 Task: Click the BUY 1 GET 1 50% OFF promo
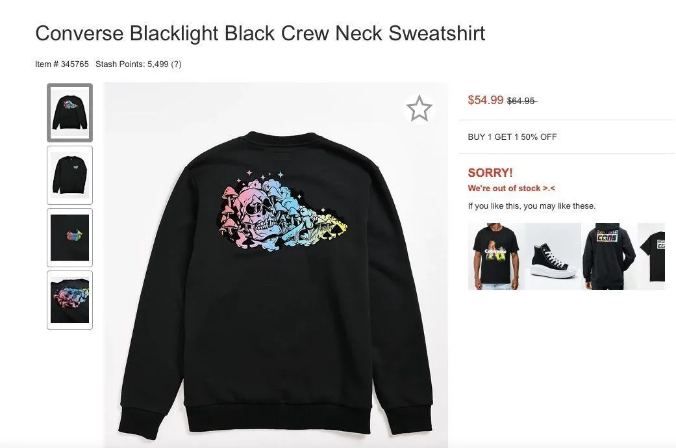pos(513,137)
